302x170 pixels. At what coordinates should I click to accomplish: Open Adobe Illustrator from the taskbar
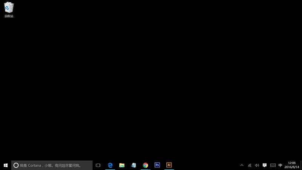point(169,165)
